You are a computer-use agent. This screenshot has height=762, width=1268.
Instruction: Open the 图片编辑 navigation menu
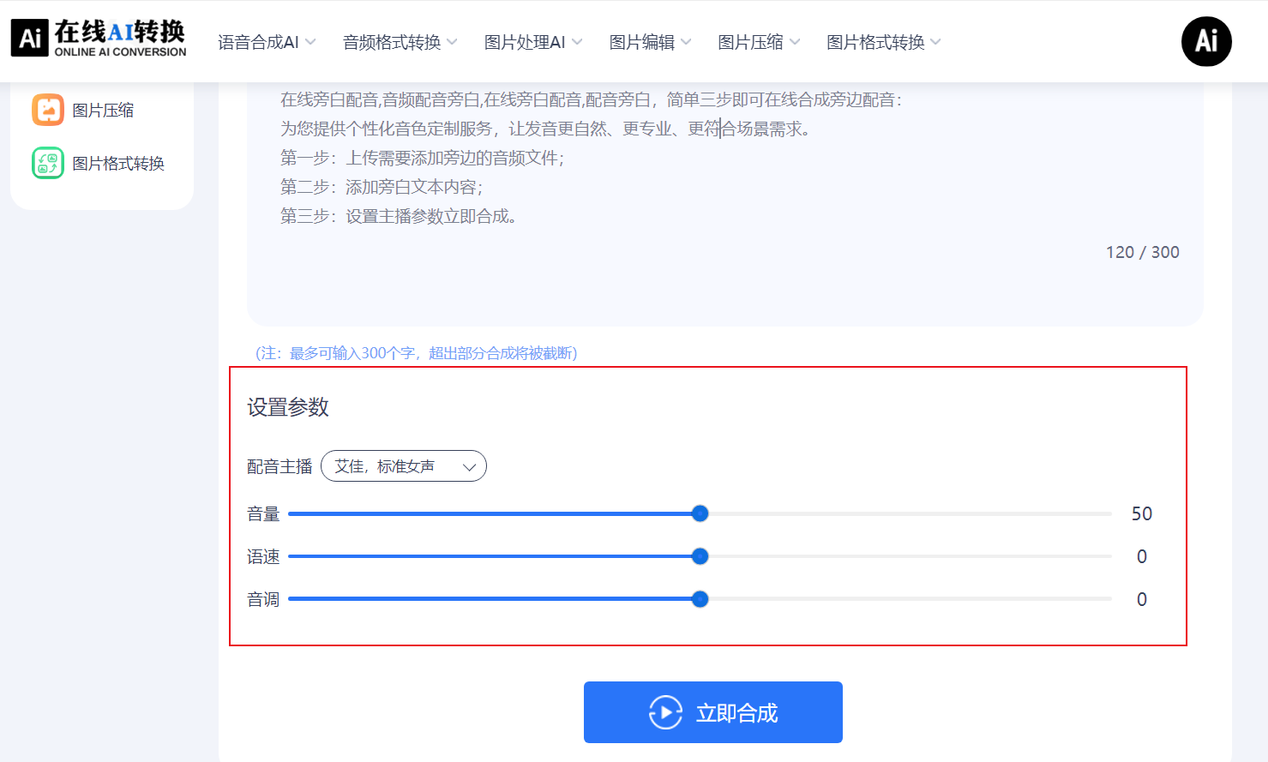[650, 42]
